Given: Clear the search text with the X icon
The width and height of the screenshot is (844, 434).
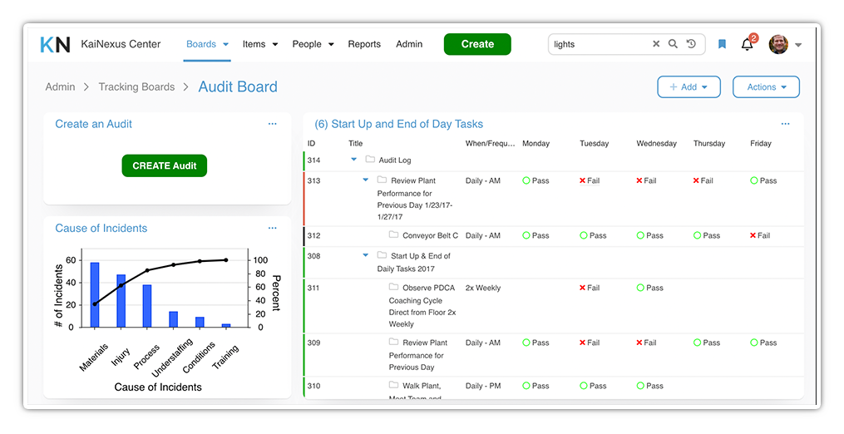Looking at the screenshot, I should coord(656,44).
